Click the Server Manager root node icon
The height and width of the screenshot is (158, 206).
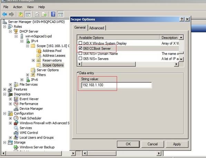(4, 22)
